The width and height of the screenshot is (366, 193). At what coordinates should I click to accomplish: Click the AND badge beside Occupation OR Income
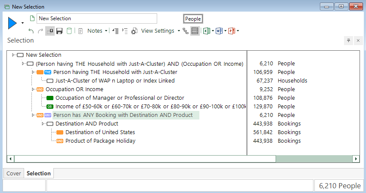[40, 89]
